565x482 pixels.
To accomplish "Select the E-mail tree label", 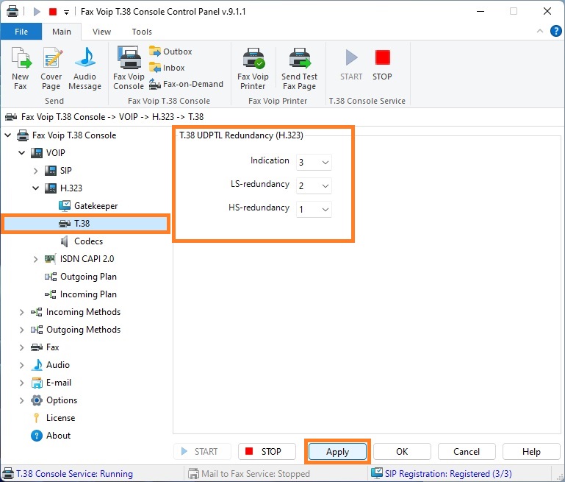I will [59, 383].
